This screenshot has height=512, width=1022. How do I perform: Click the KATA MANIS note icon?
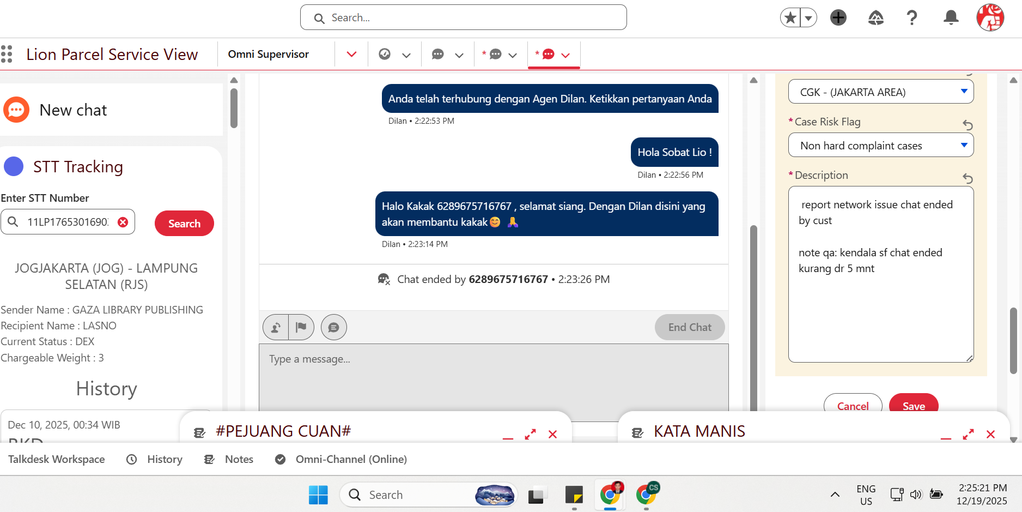(637, 433)
